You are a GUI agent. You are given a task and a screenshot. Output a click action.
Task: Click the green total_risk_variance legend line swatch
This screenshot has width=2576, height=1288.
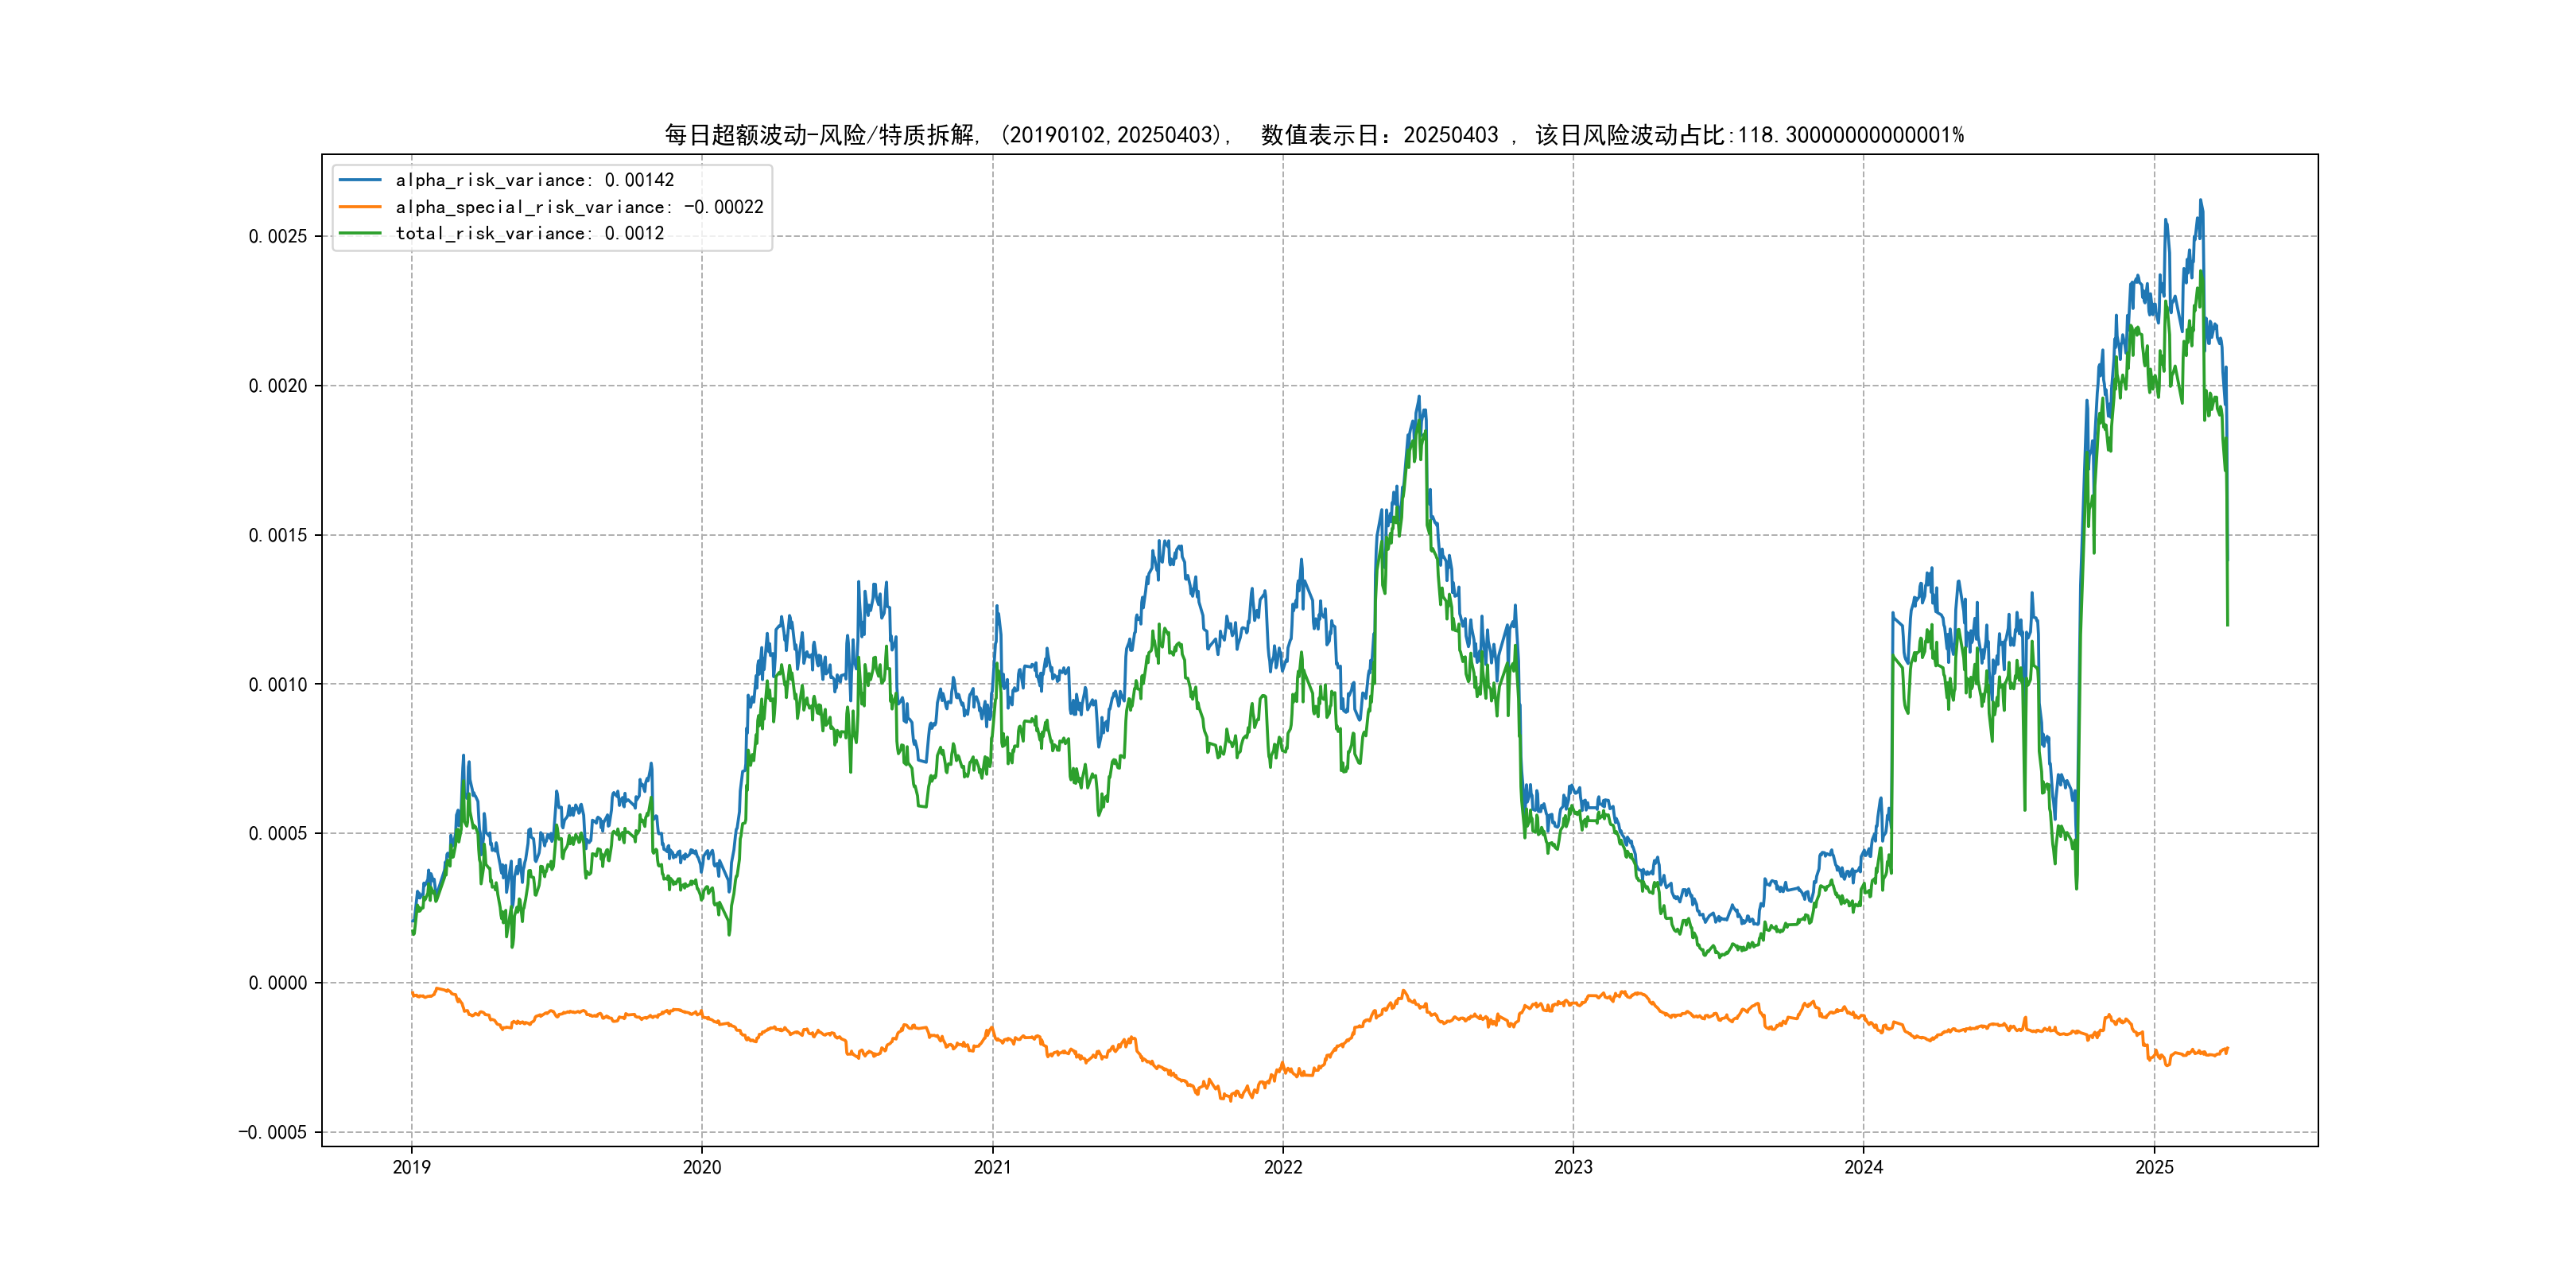(x=360, y=233)
